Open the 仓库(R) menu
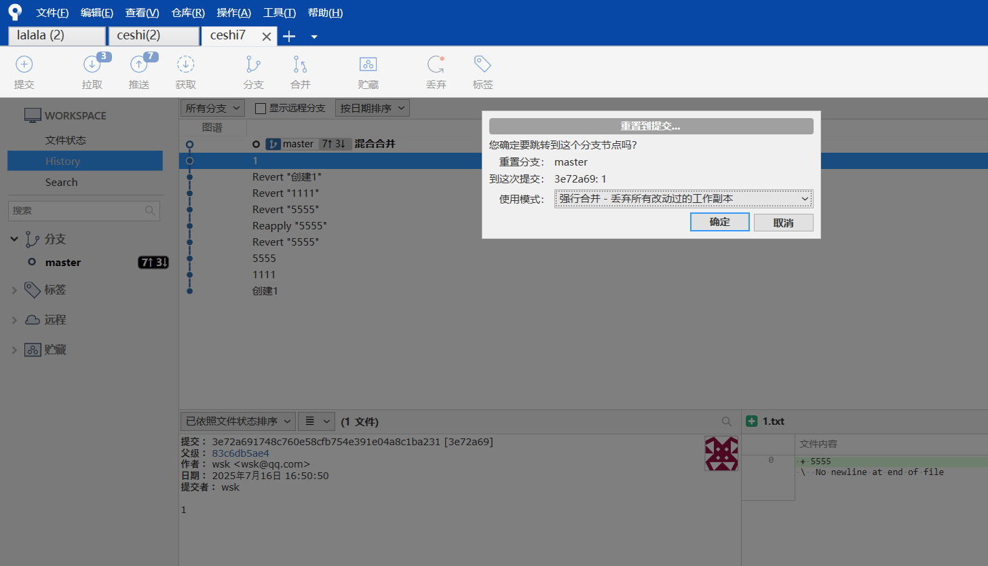 [189, 13]
